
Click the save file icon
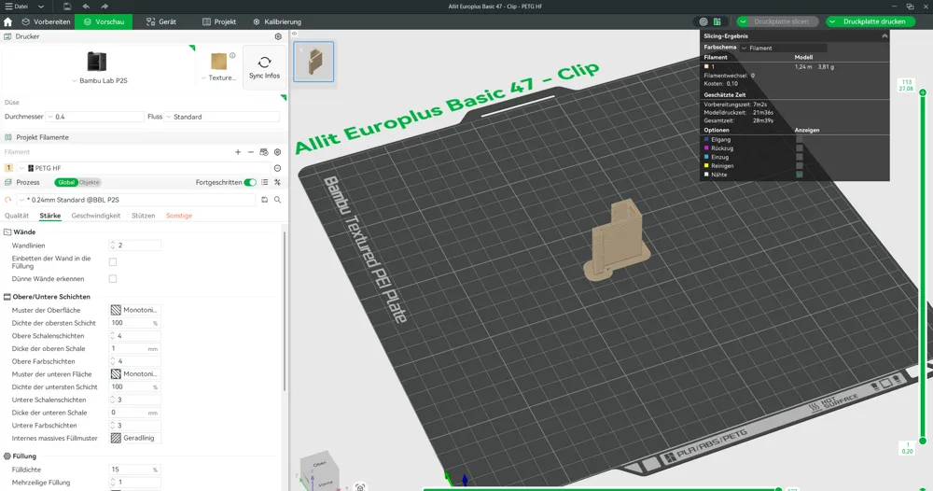(x=67, y=7)
